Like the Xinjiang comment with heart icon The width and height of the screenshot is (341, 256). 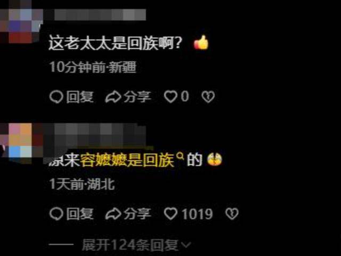[x=170, y=97]
